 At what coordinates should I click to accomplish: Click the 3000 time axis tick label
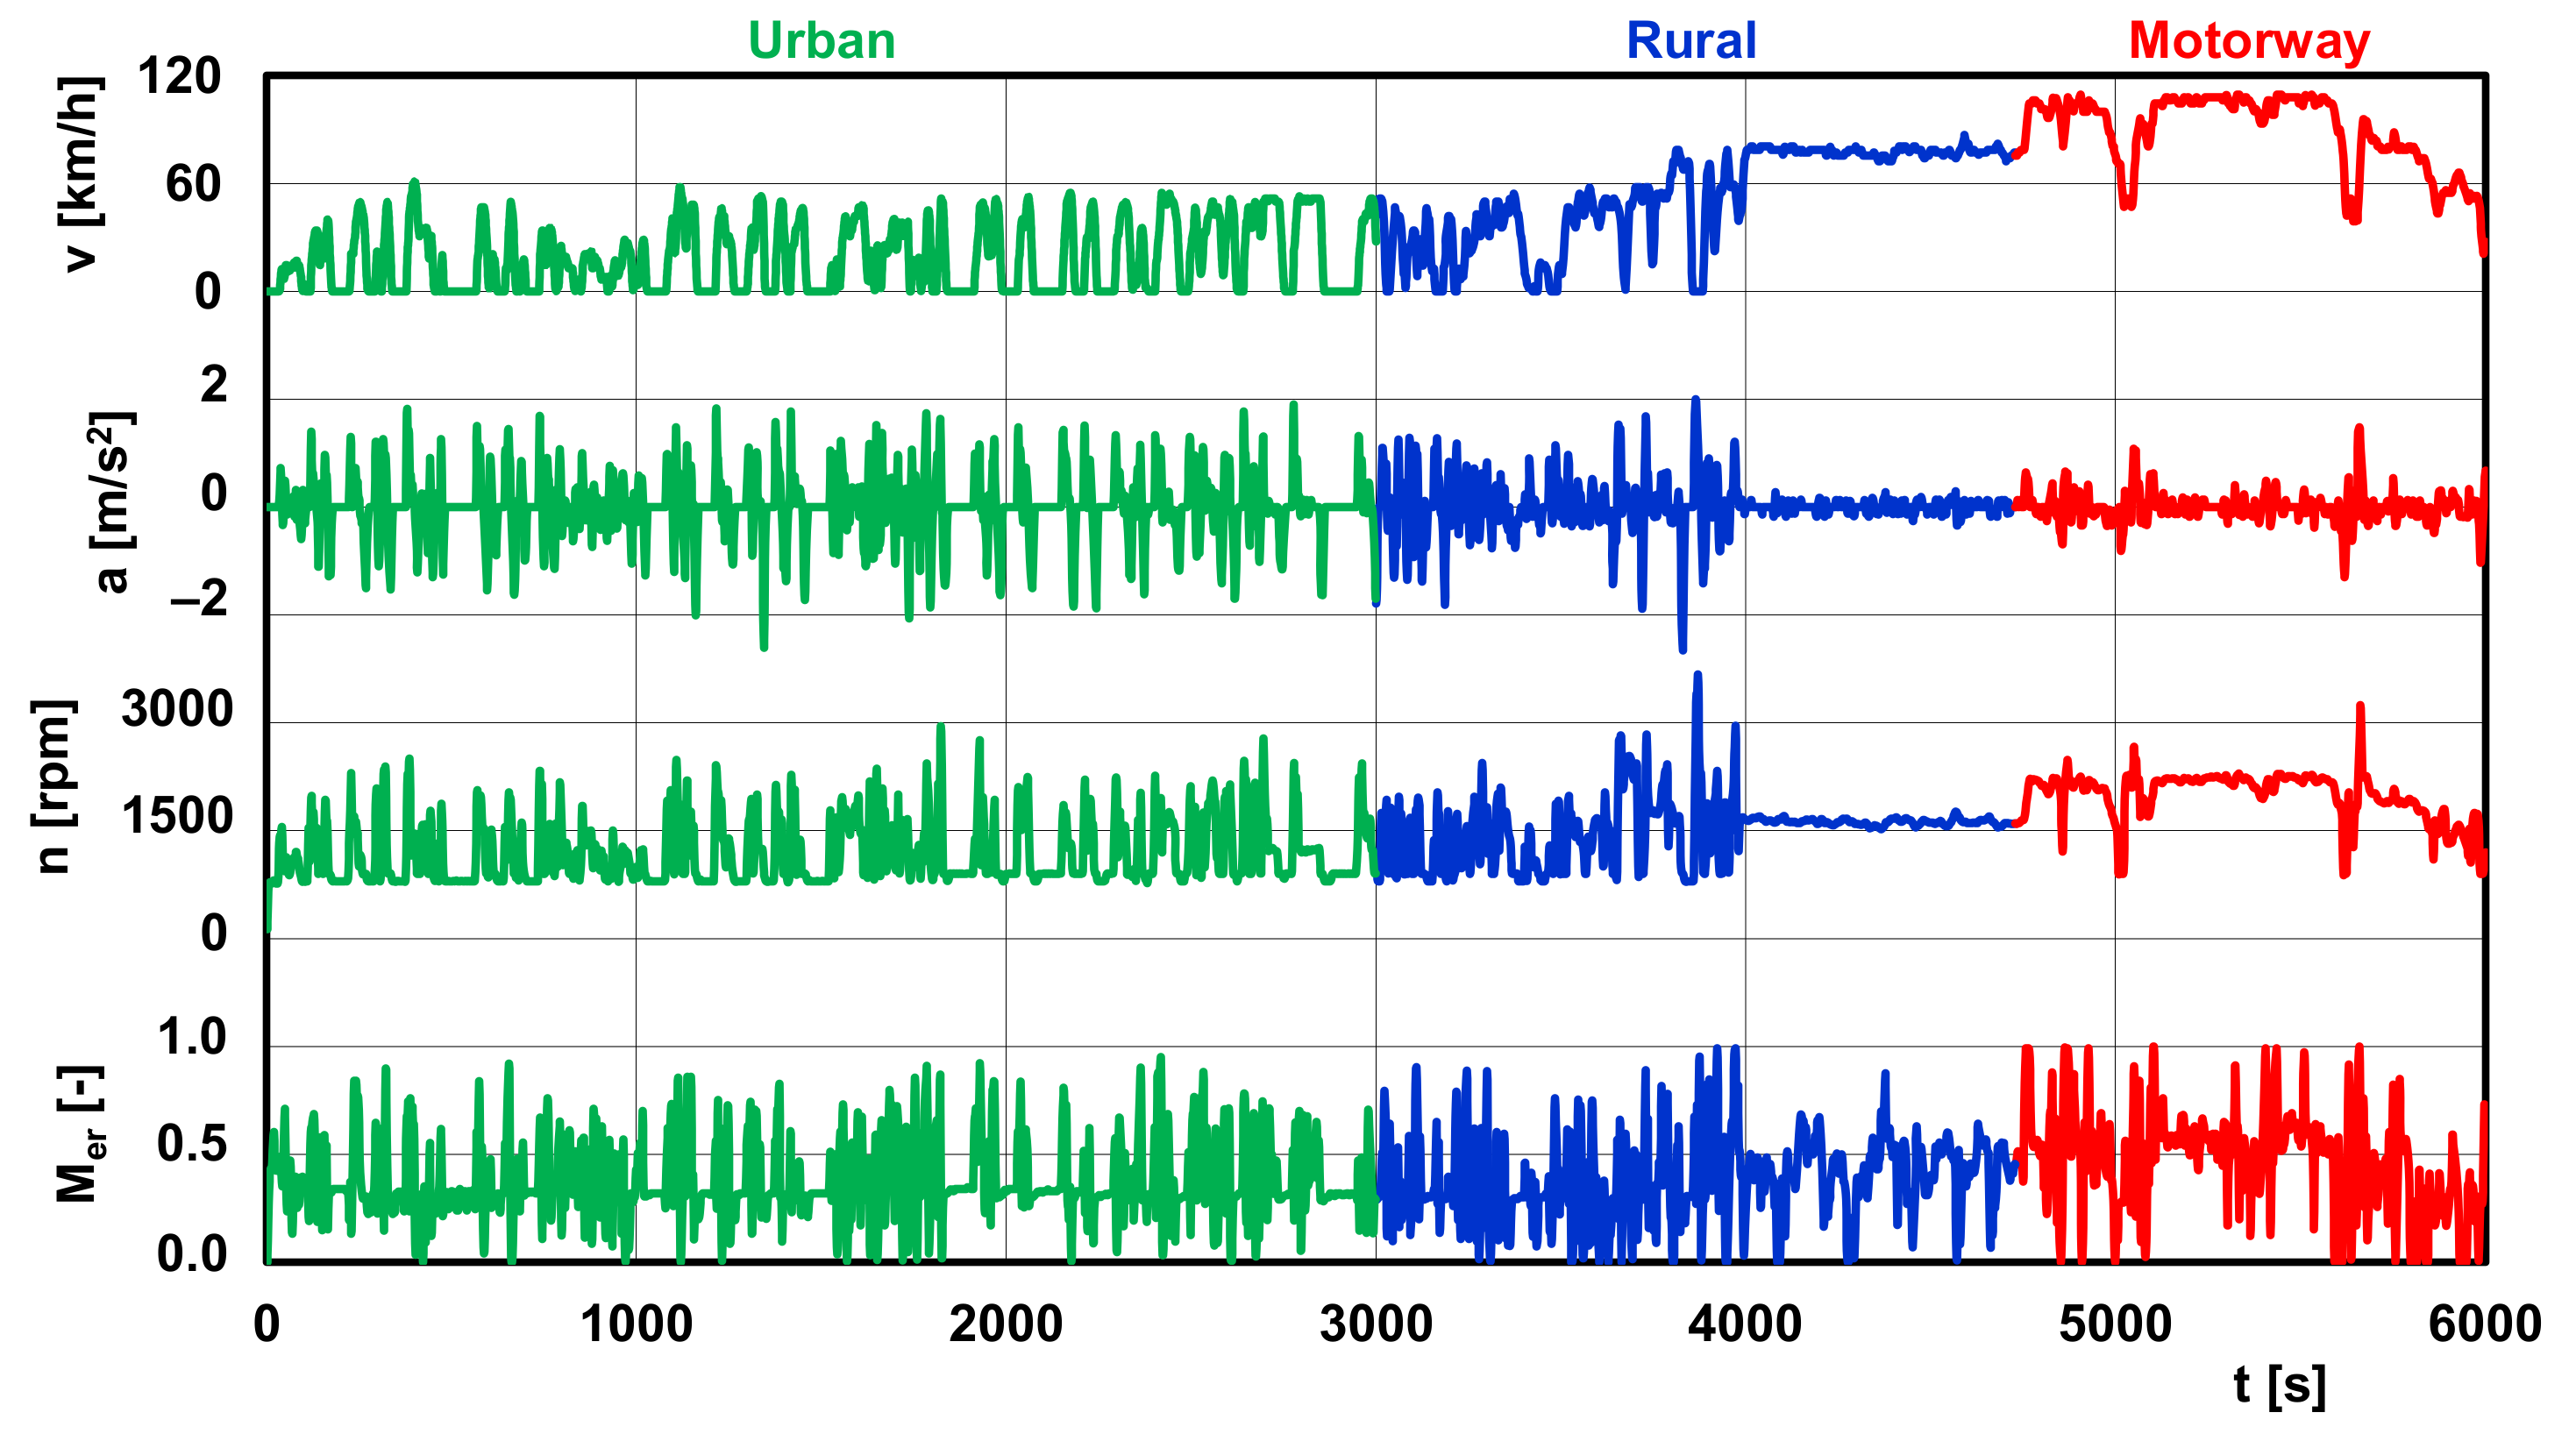(1375, 1324)
